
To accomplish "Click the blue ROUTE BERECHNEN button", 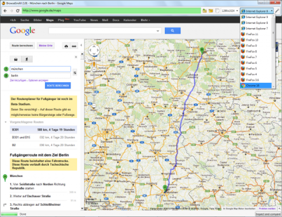I will coord(58,85).
